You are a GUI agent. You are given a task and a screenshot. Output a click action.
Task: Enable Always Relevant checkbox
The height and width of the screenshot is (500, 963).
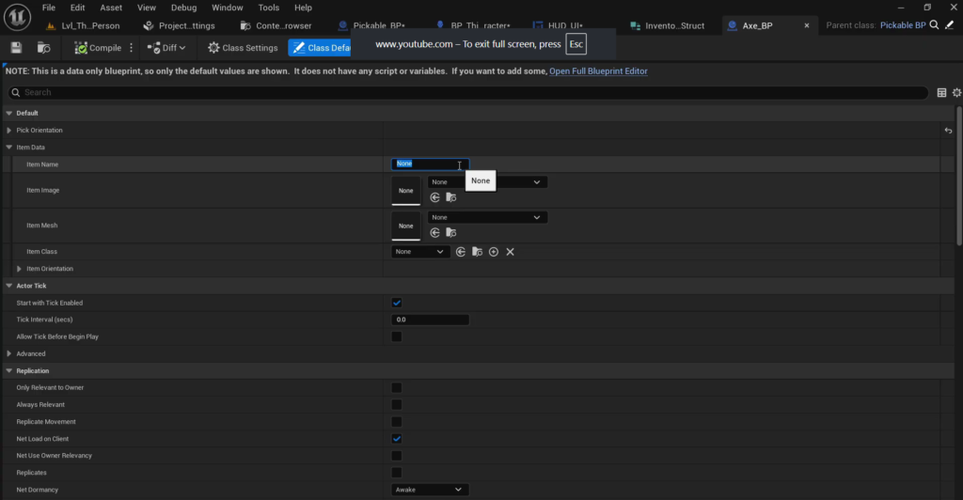(397, 405)
